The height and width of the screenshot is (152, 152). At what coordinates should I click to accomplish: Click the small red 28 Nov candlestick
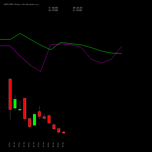click(44, 118)
